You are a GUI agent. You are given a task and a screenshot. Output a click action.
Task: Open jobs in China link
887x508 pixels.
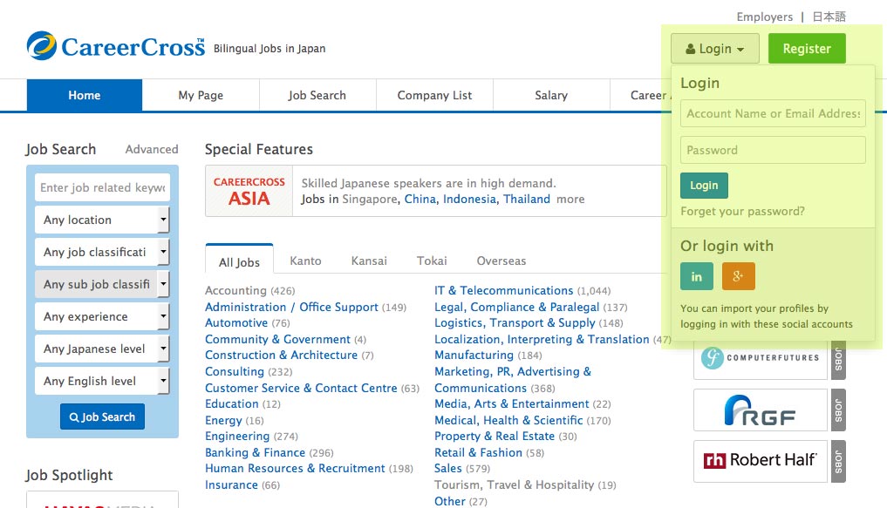pos(420,199)
